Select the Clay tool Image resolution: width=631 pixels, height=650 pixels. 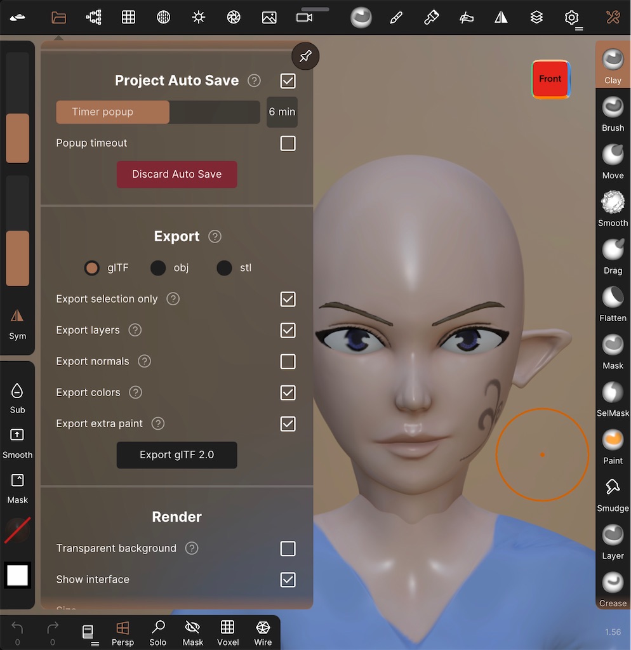(x=613, y=65)
